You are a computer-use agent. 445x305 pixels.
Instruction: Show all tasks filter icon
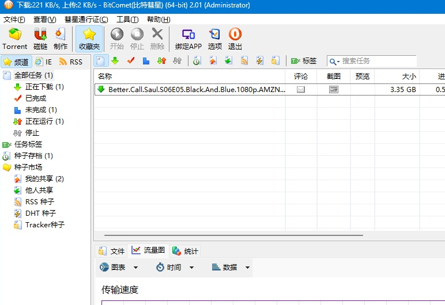click(100, 60)
